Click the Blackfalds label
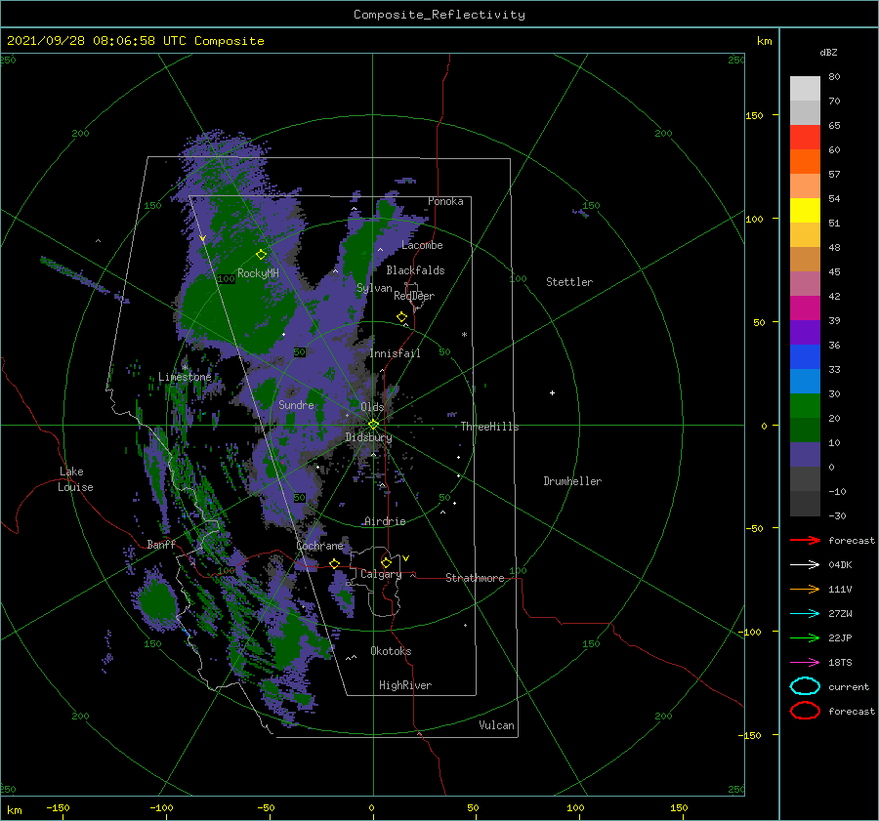 coord(415,270)
